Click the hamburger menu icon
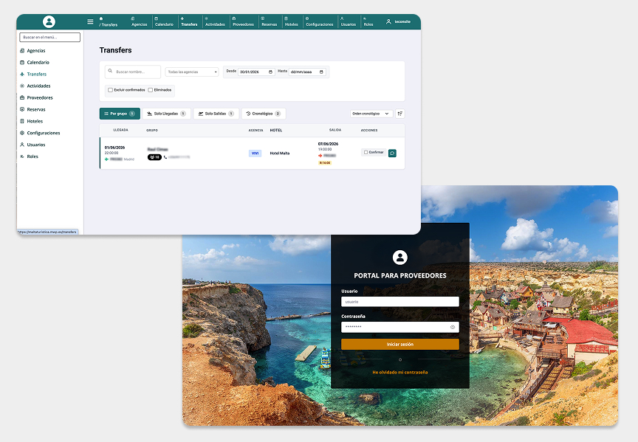The width and height of the screenshot is (638, 442). pyautogui.click(x=90, y=21)
